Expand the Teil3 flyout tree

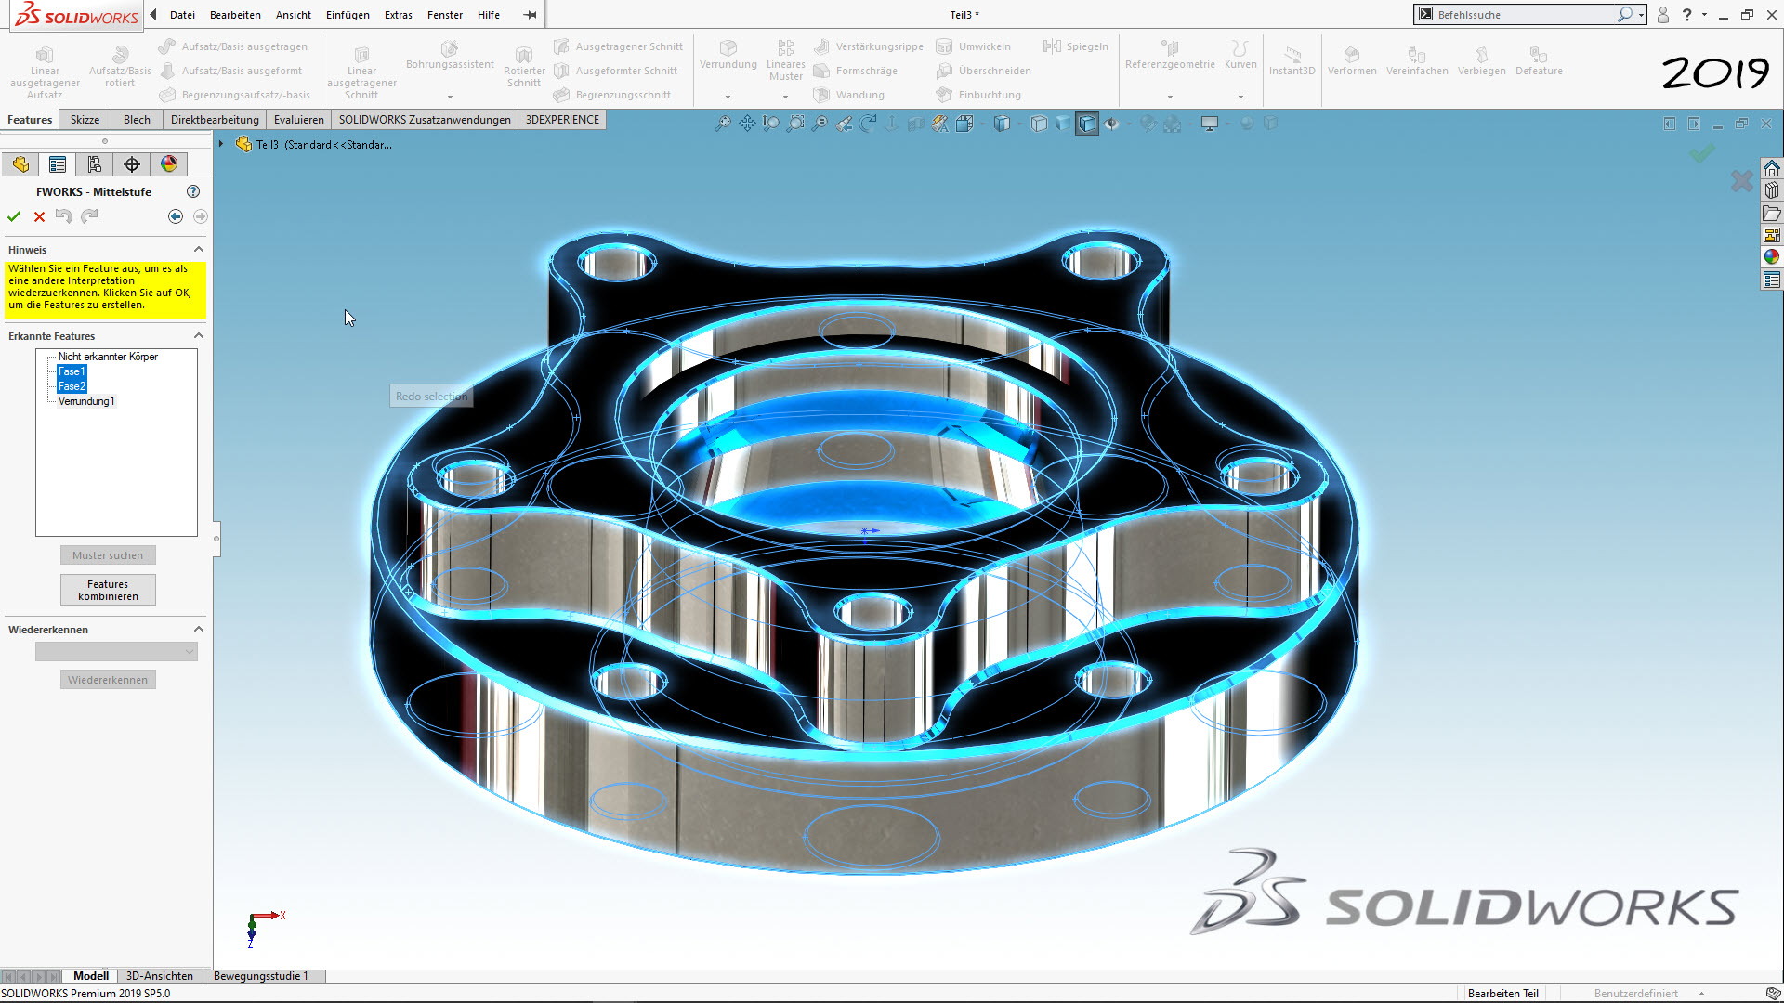(221, 144)
